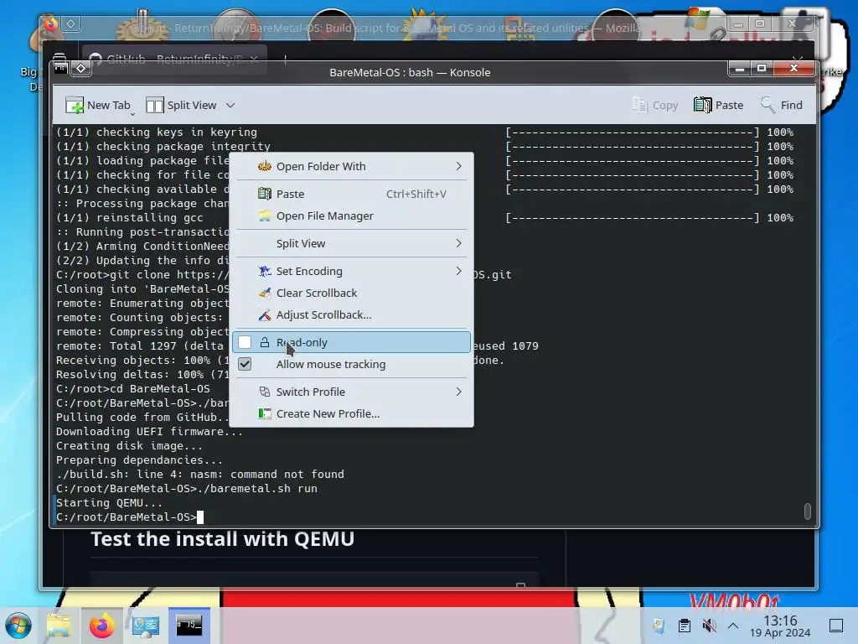Enable the Read-only checkbox
Screen dimensions: 858x644
pyautogui.click(x=245, y=342)
